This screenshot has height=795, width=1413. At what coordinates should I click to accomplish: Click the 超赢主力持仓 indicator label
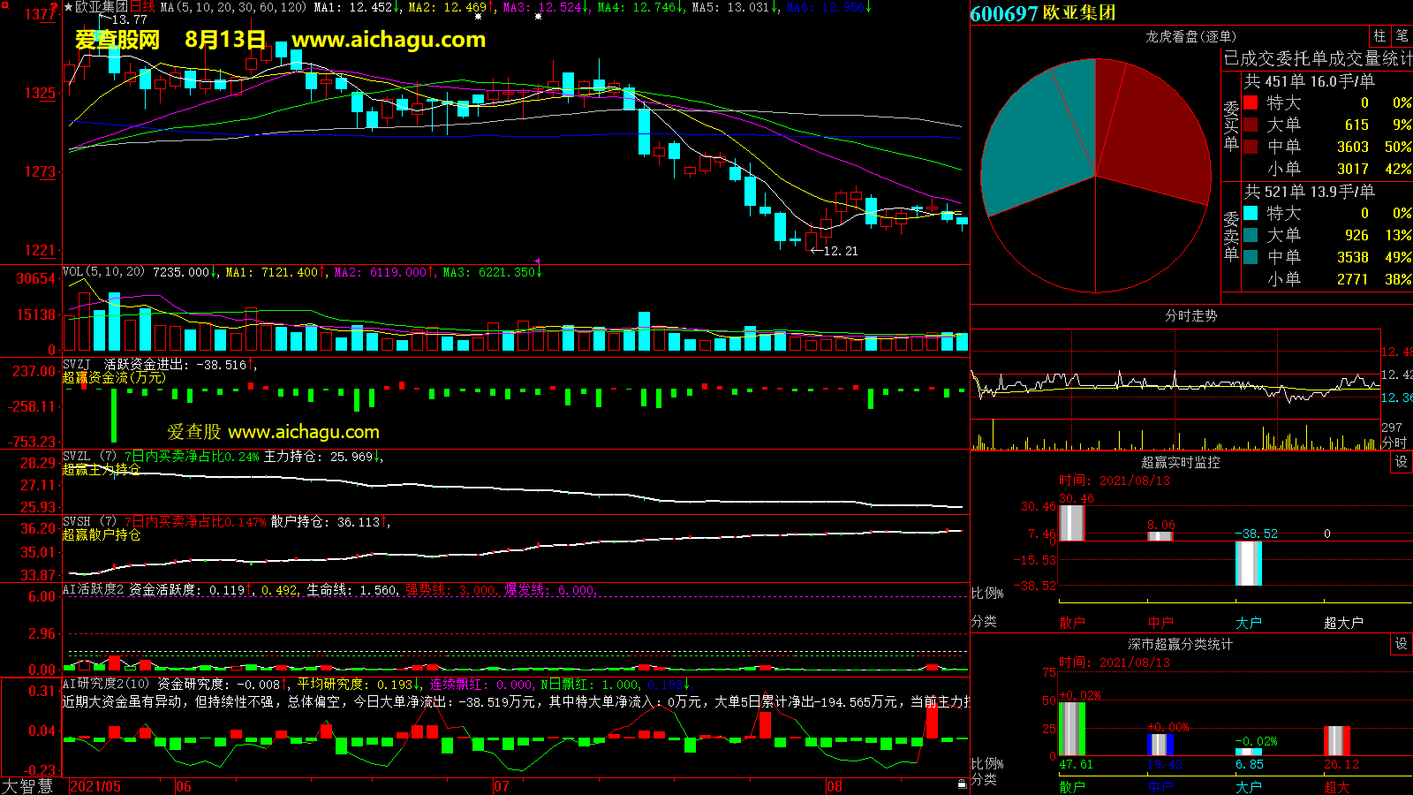coord(102,469)
